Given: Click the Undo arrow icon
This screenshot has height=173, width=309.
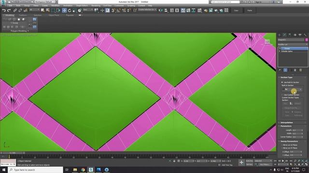Looking at the screenshot, I should (x=4, y=11).
